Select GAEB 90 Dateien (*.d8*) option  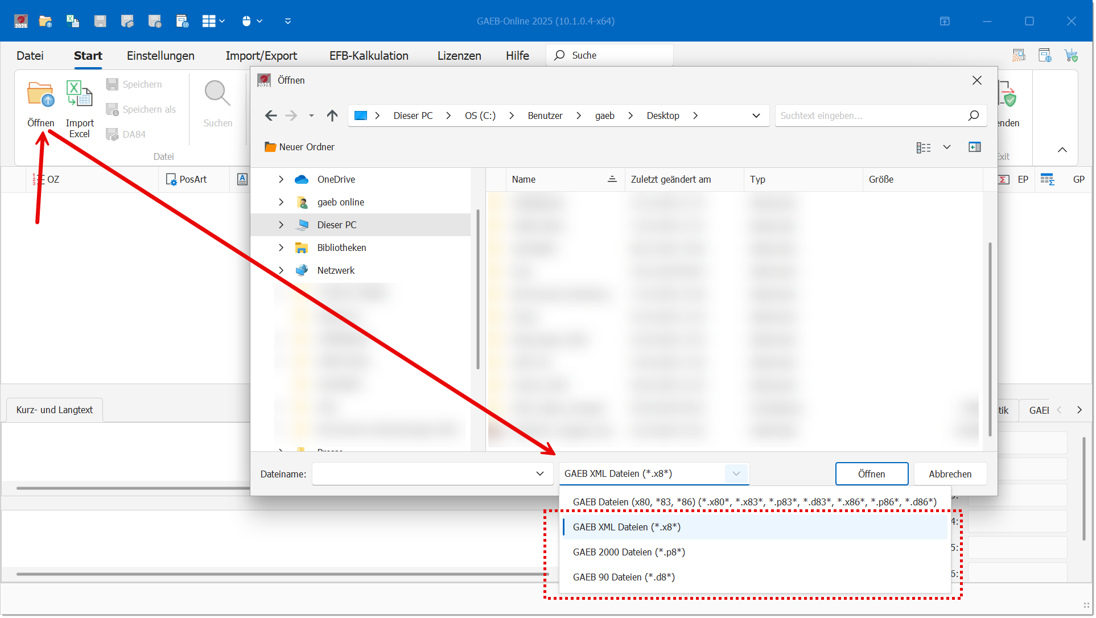coord(623,577)
